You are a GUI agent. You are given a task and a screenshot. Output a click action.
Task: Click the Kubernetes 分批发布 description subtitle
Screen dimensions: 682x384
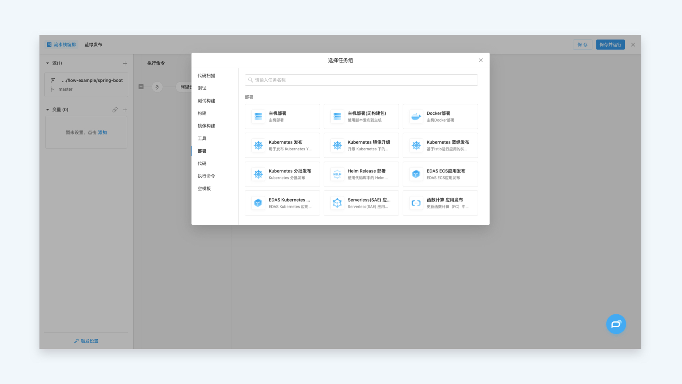(287, 177)
